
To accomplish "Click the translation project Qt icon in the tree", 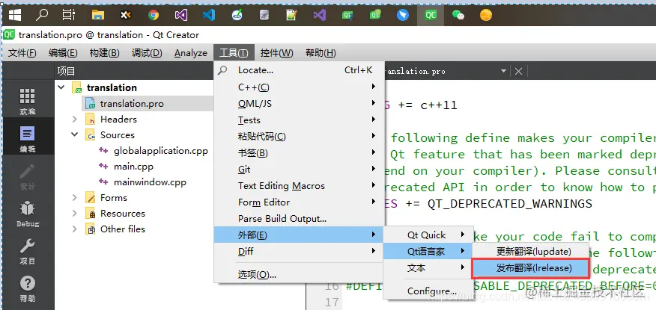I will point(76,87).
